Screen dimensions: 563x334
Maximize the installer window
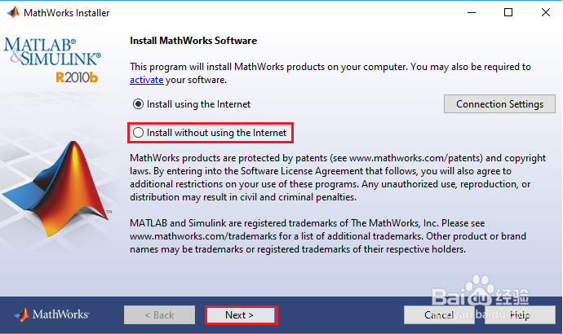pos(508,13)
